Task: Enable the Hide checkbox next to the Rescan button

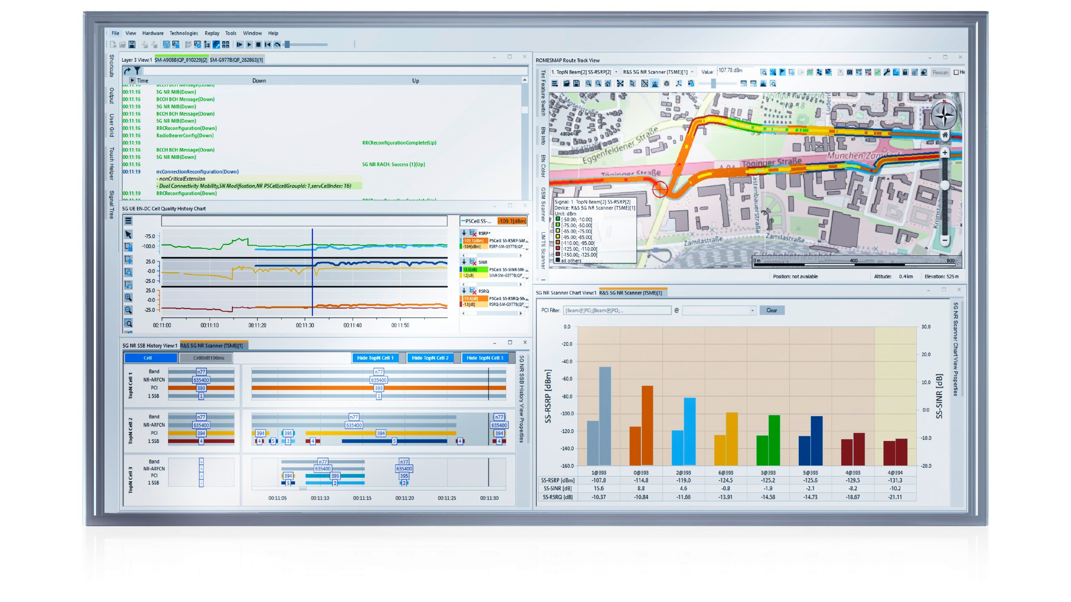Action: tap(956, 72)
